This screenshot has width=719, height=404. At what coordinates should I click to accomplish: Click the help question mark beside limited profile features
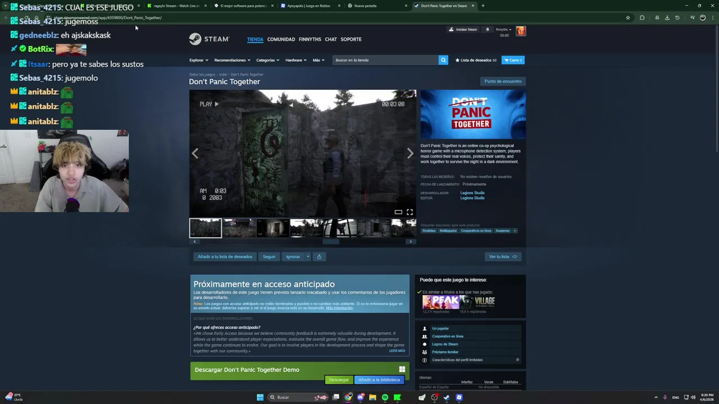click(x=517, y=360)
